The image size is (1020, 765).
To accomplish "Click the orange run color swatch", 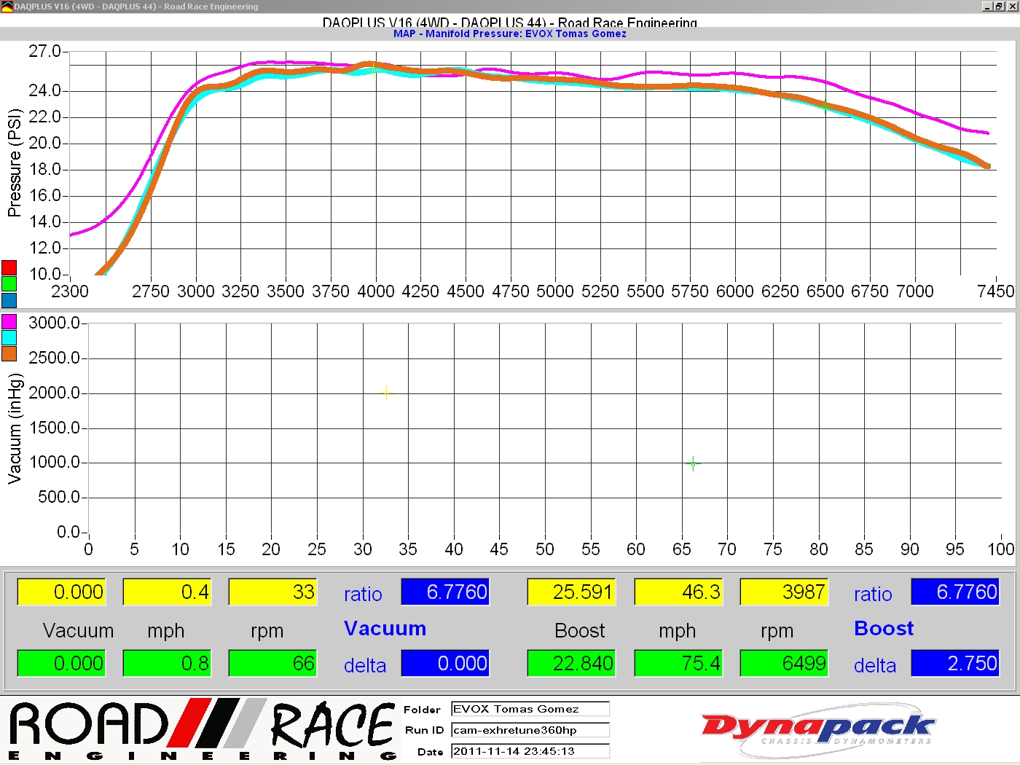I will pyautogui.click(x=9, y=353).
